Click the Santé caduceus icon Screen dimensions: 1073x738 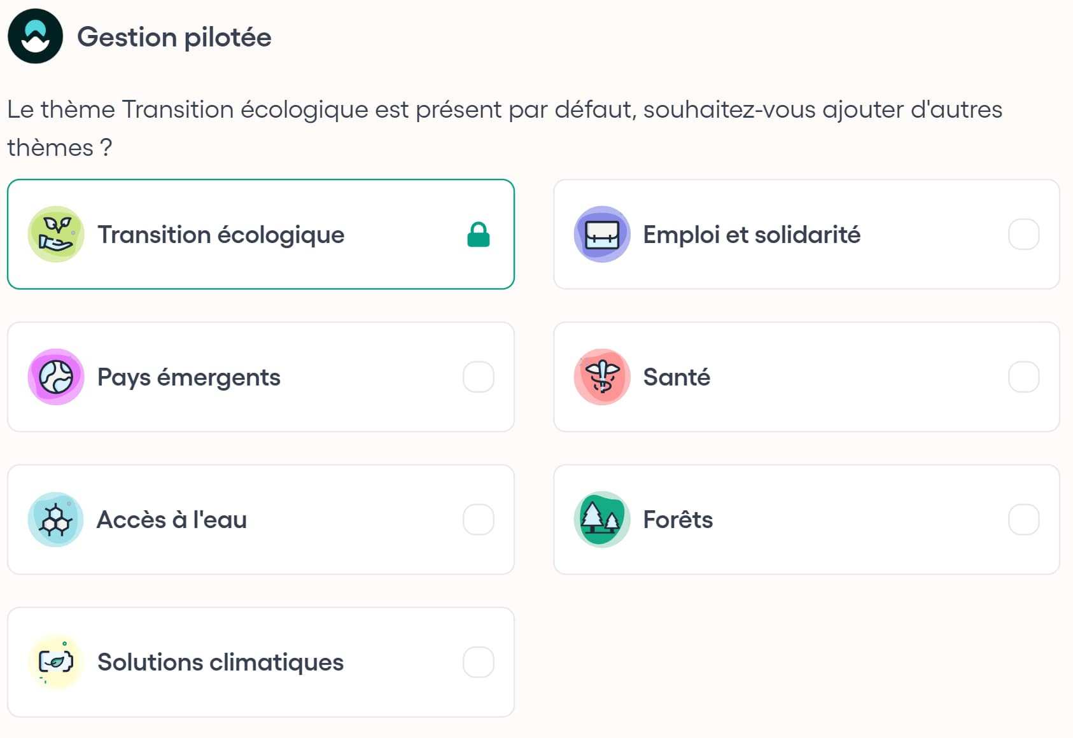click(x=601, y=377)
